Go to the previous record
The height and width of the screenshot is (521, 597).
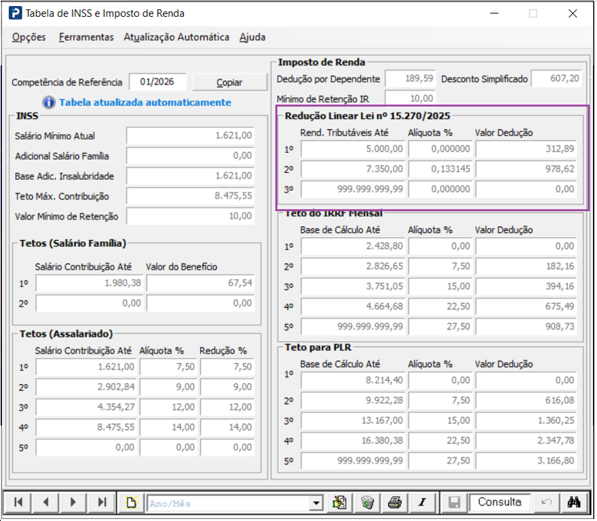coord(46,502)
